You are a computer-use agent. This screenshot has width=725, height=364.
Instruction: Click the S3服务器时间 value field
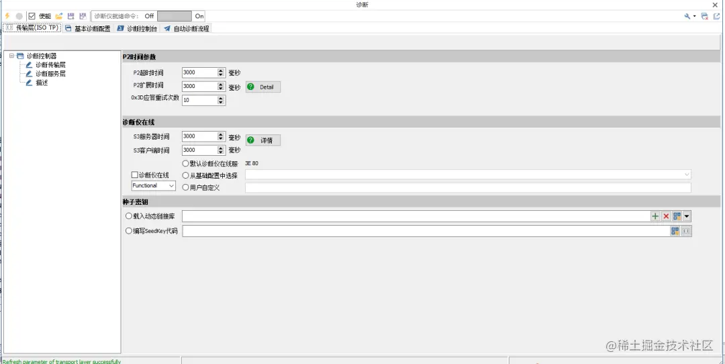click(199, 136)
